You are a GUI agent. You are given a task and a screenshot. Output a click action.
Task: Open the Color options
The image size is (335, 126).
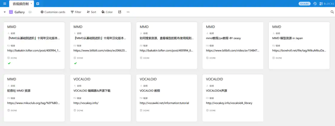click(x=107, y=12)
